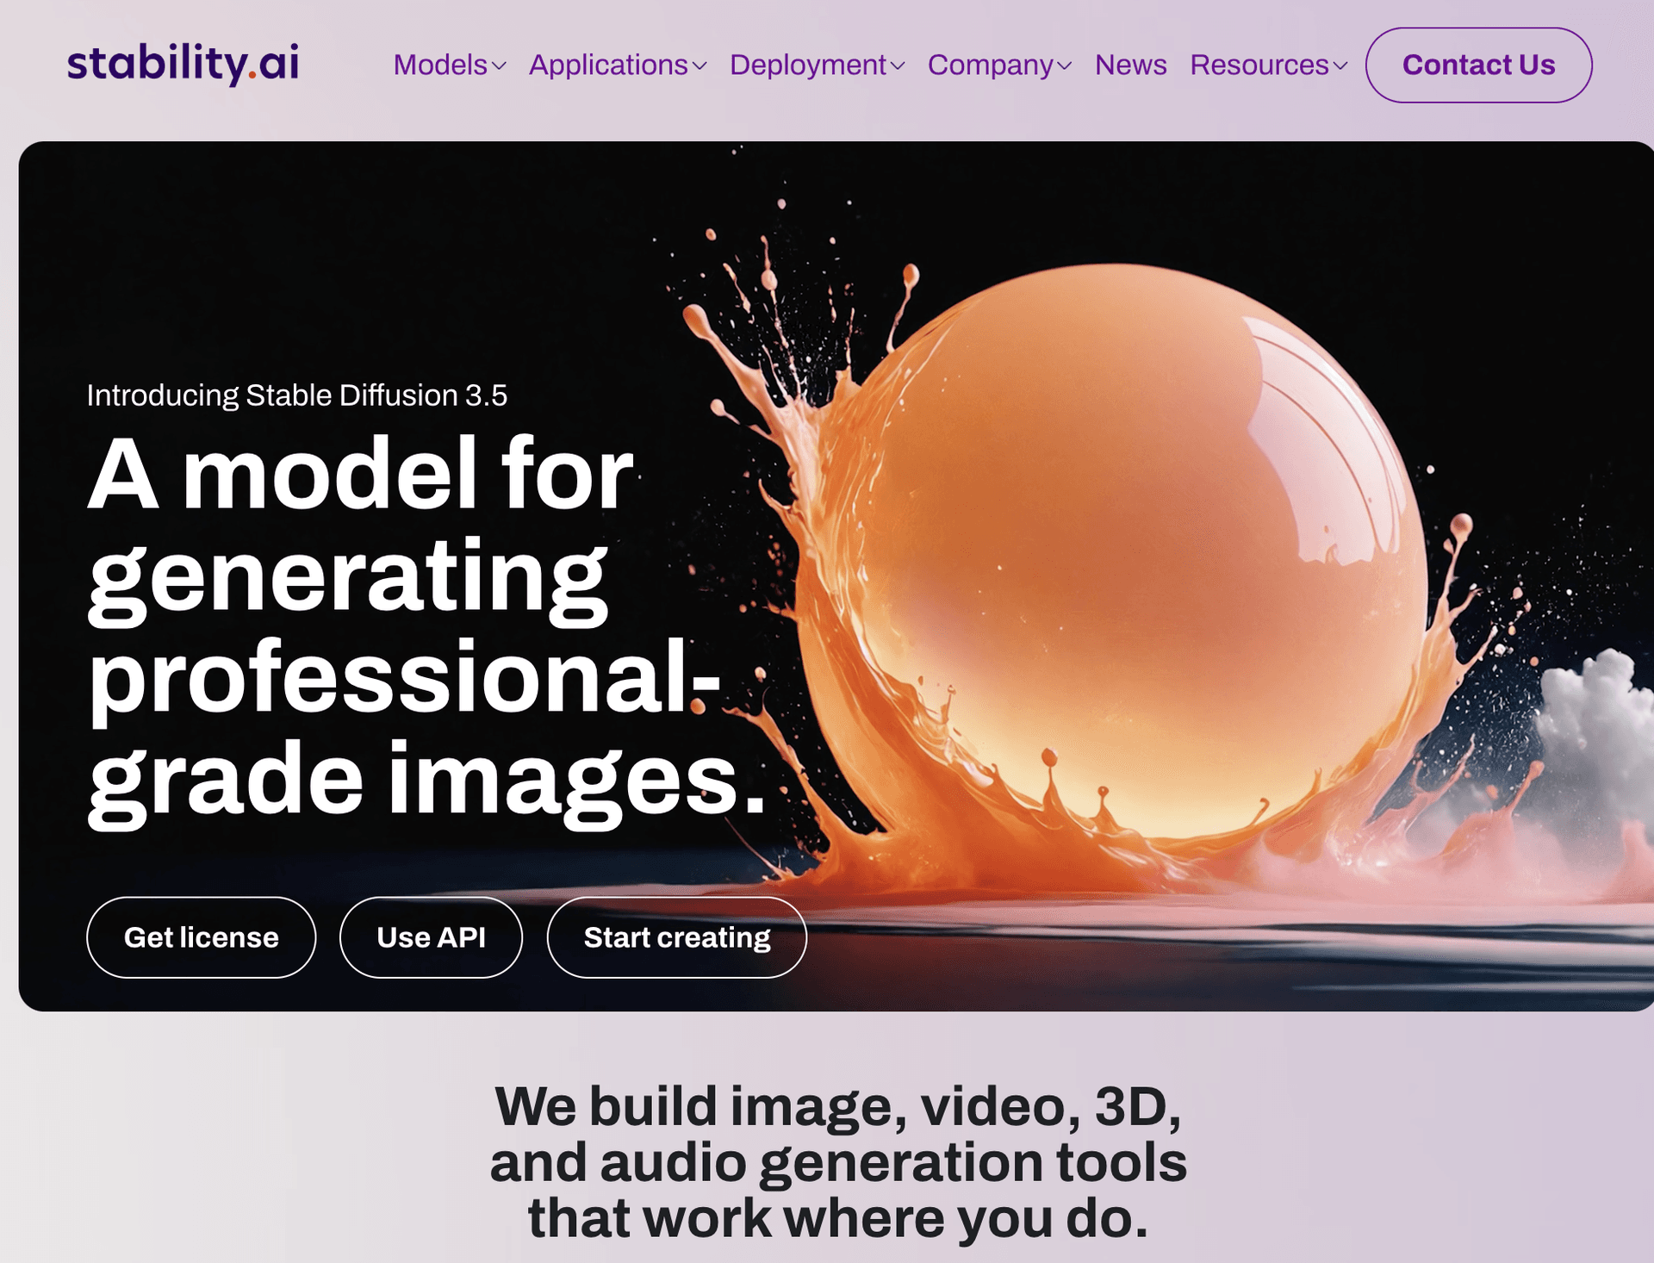Open the Models menu
The image size is (1654, 1263).
point(440,65)
